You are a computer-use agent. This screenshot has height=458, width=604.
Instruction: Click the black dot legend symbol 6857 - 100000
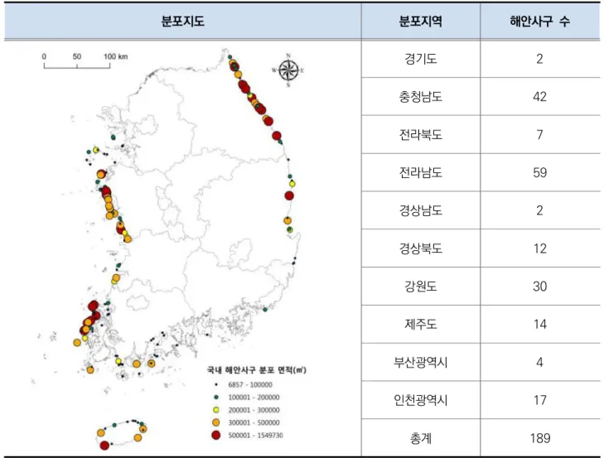click(x=216, y=384)
